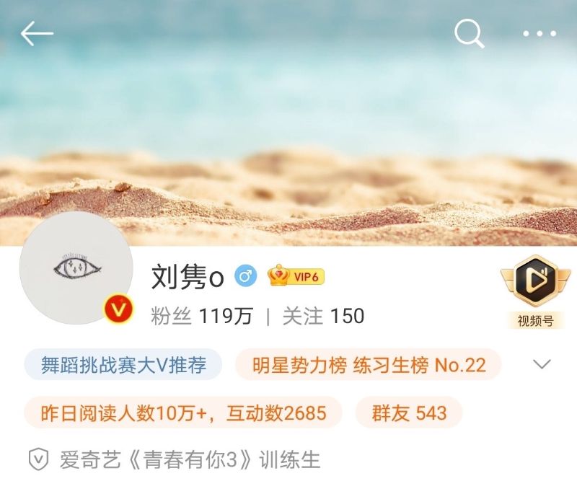The image size is (577, 494).
Task: Tap the blue male gender icon
Action: [x=246, y=275]
